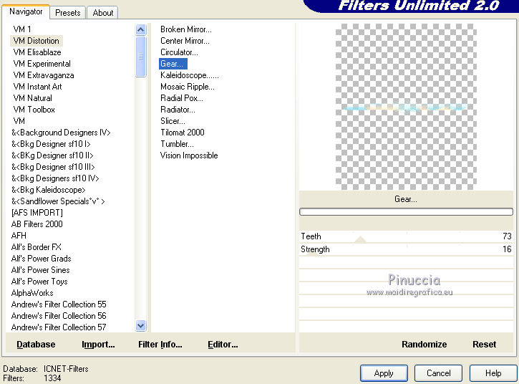Choose the Radial Pox... filter
Screen dimensions: 519x384
182,98
